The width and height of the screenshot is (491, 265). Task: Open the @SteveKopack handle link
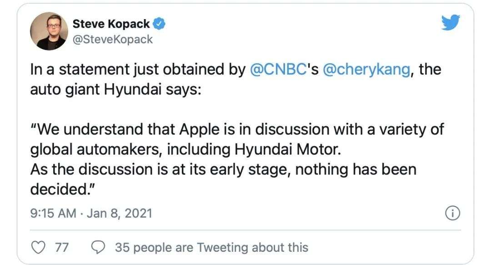pyautogui.click(x=113, y=39)
